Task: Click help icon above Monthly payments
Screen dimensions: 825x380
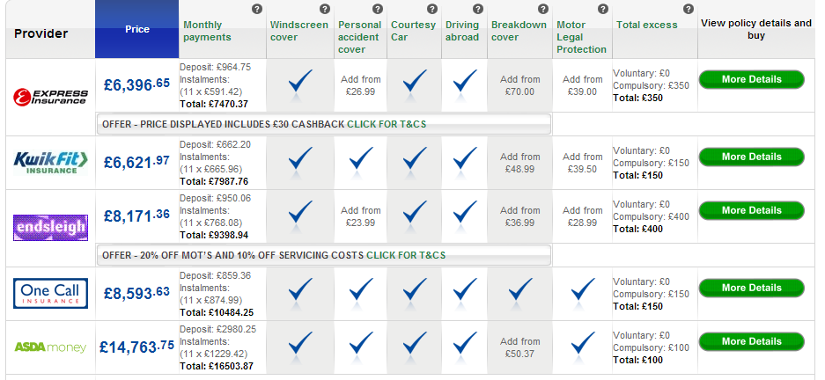Action: (x=256, y=9)
